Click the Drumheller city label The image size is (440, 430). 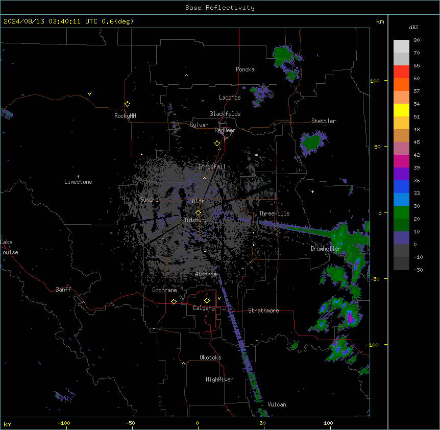(x=326, y=249)
